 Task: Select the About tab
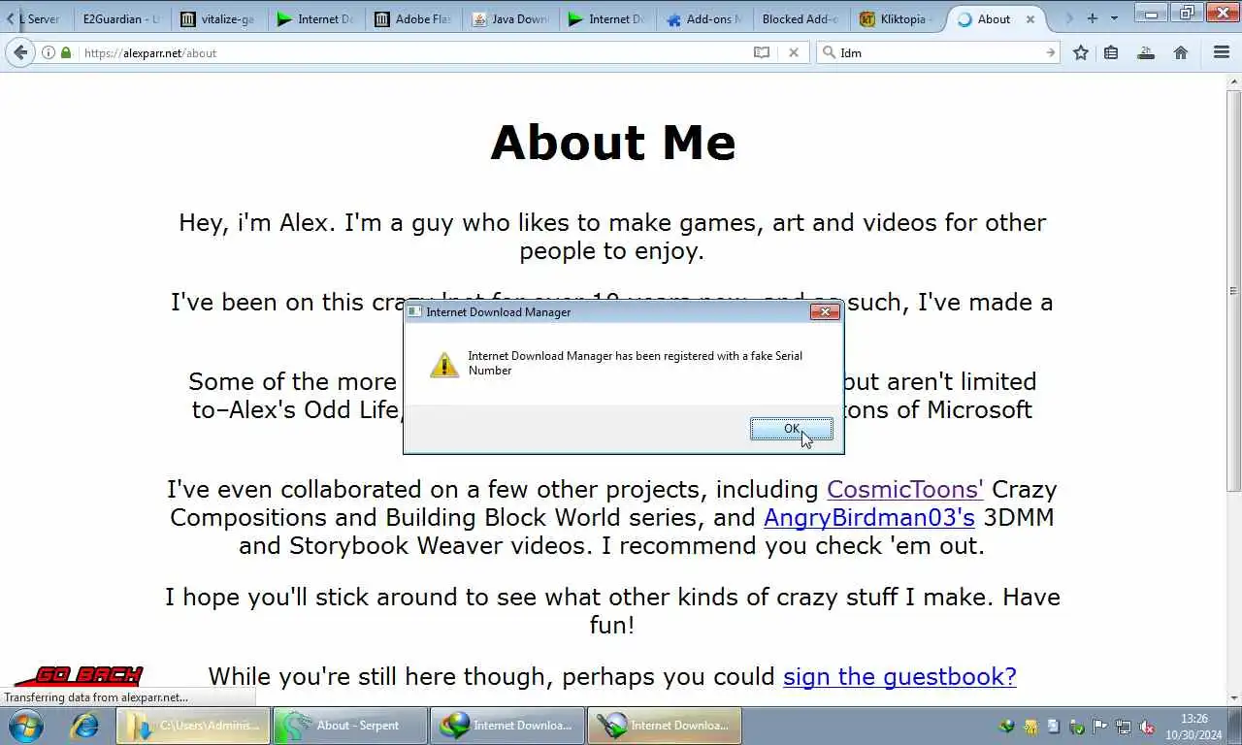pyautogui.click(x=994, y=18)
